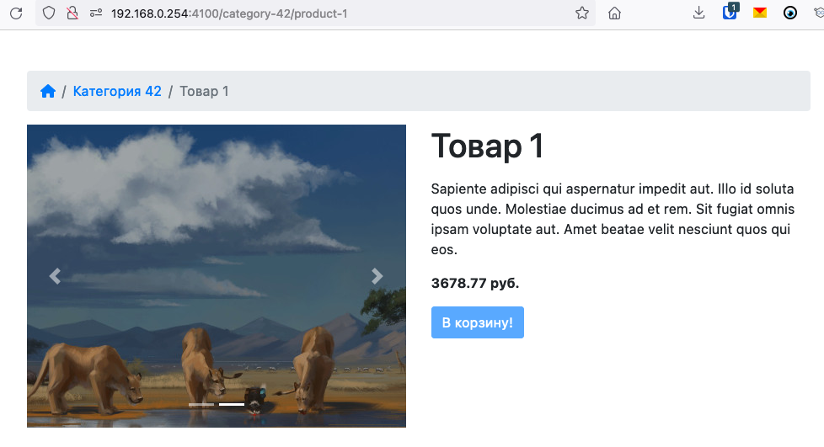Go to browser home page icon
The image size is (824, 447).
614,13
